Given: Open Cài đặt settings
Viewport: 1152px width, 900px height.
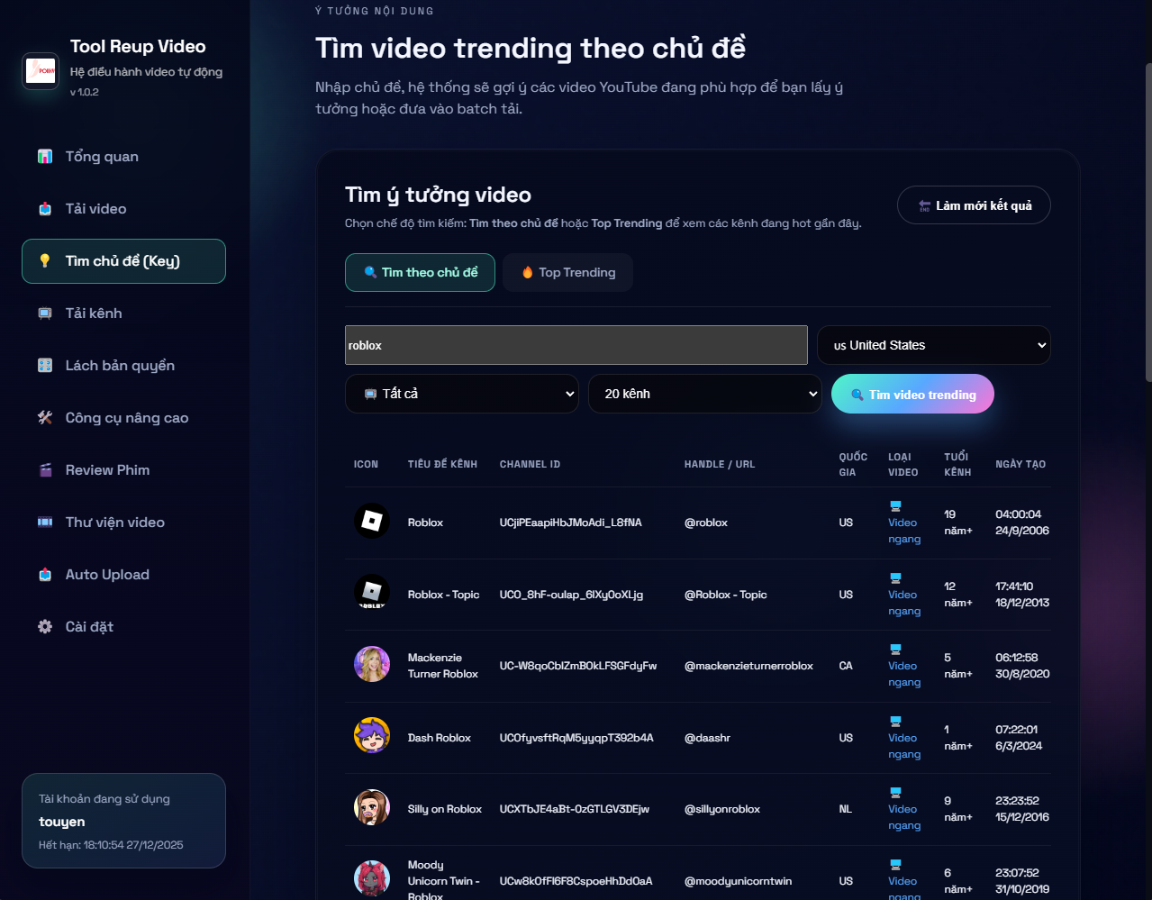Looking at the screenshot, I should [x=89, y=627].
